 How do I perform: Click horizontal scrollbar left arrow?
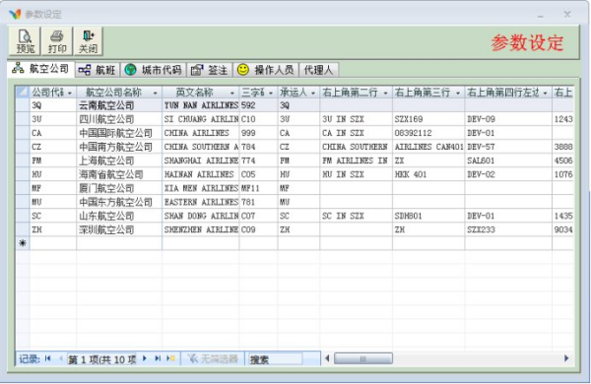327,358
